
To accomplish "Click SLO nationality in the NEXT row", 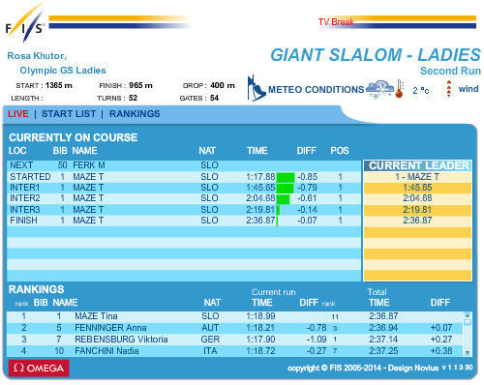I will (209, 165).
